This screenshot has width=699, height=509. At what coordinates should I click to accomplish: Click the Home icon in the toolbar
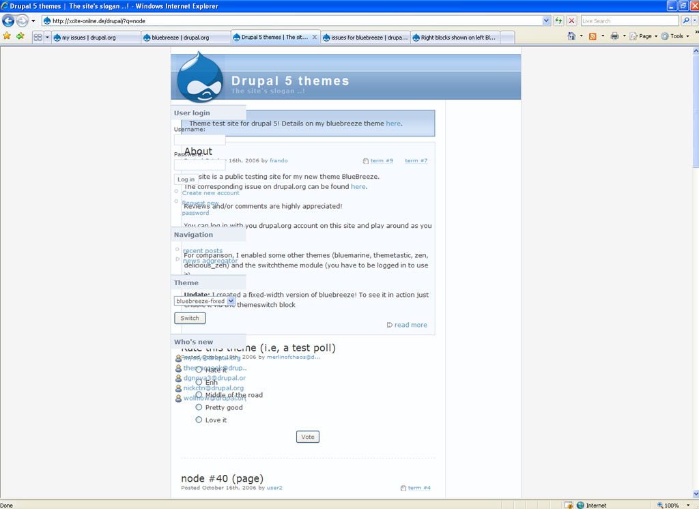pos(571,36)
